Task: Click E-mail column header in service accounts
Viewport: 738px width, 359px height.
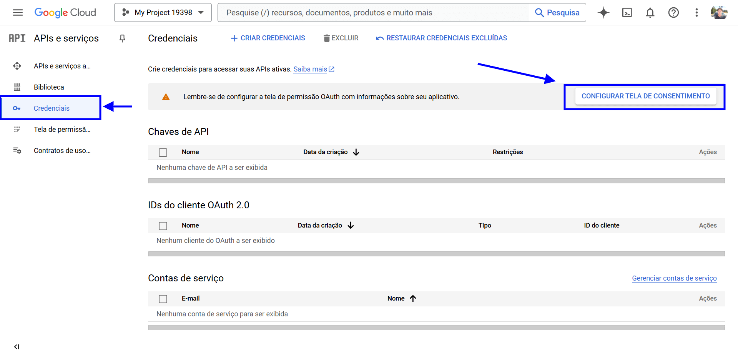Action: pos(191,298)
